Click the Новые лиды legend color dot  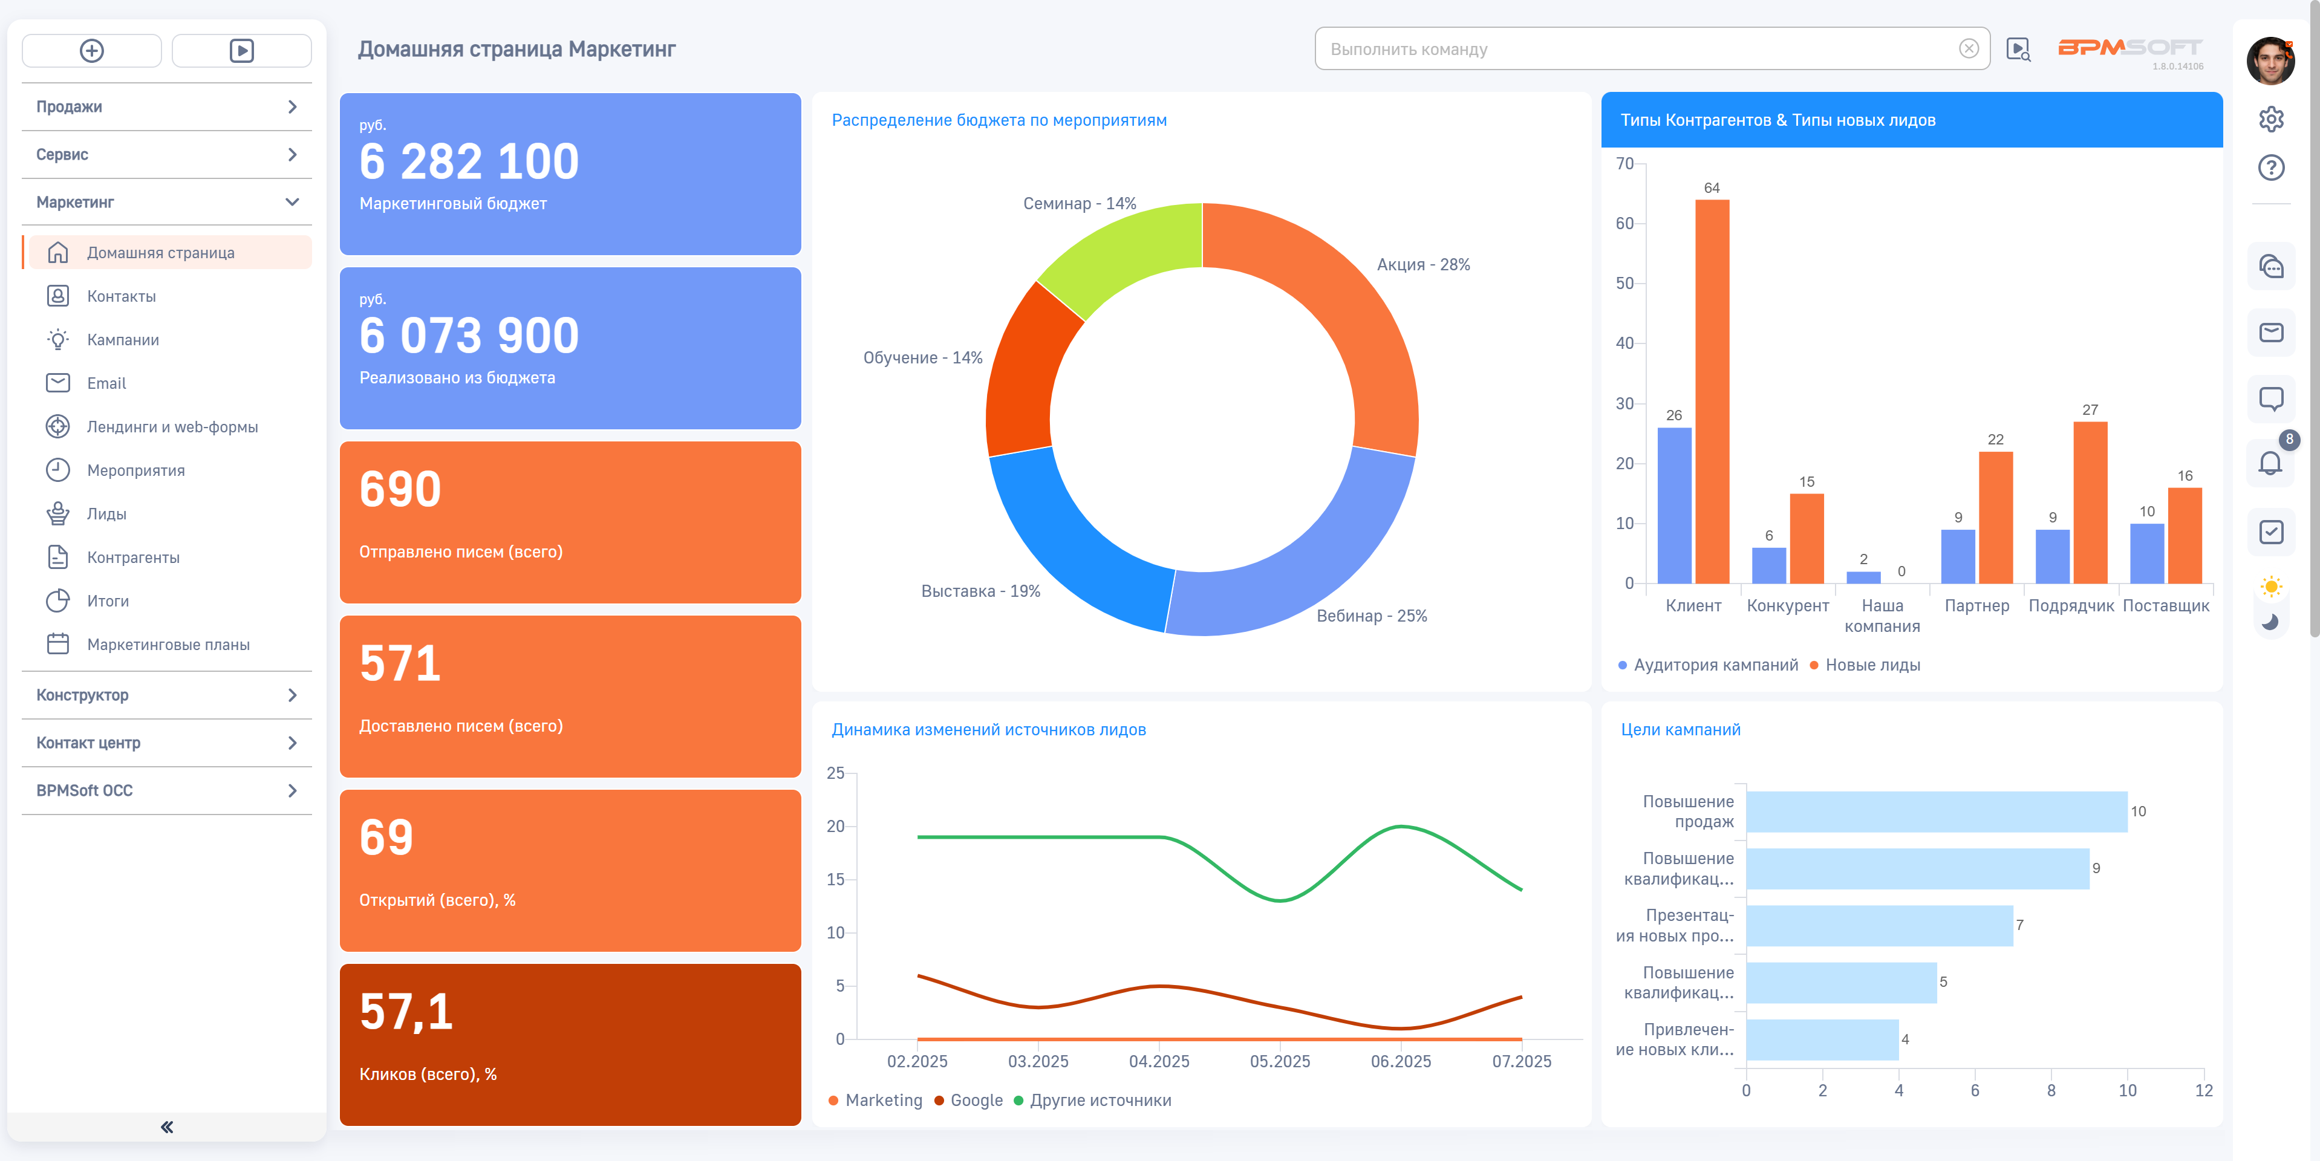pos(1814,666)
